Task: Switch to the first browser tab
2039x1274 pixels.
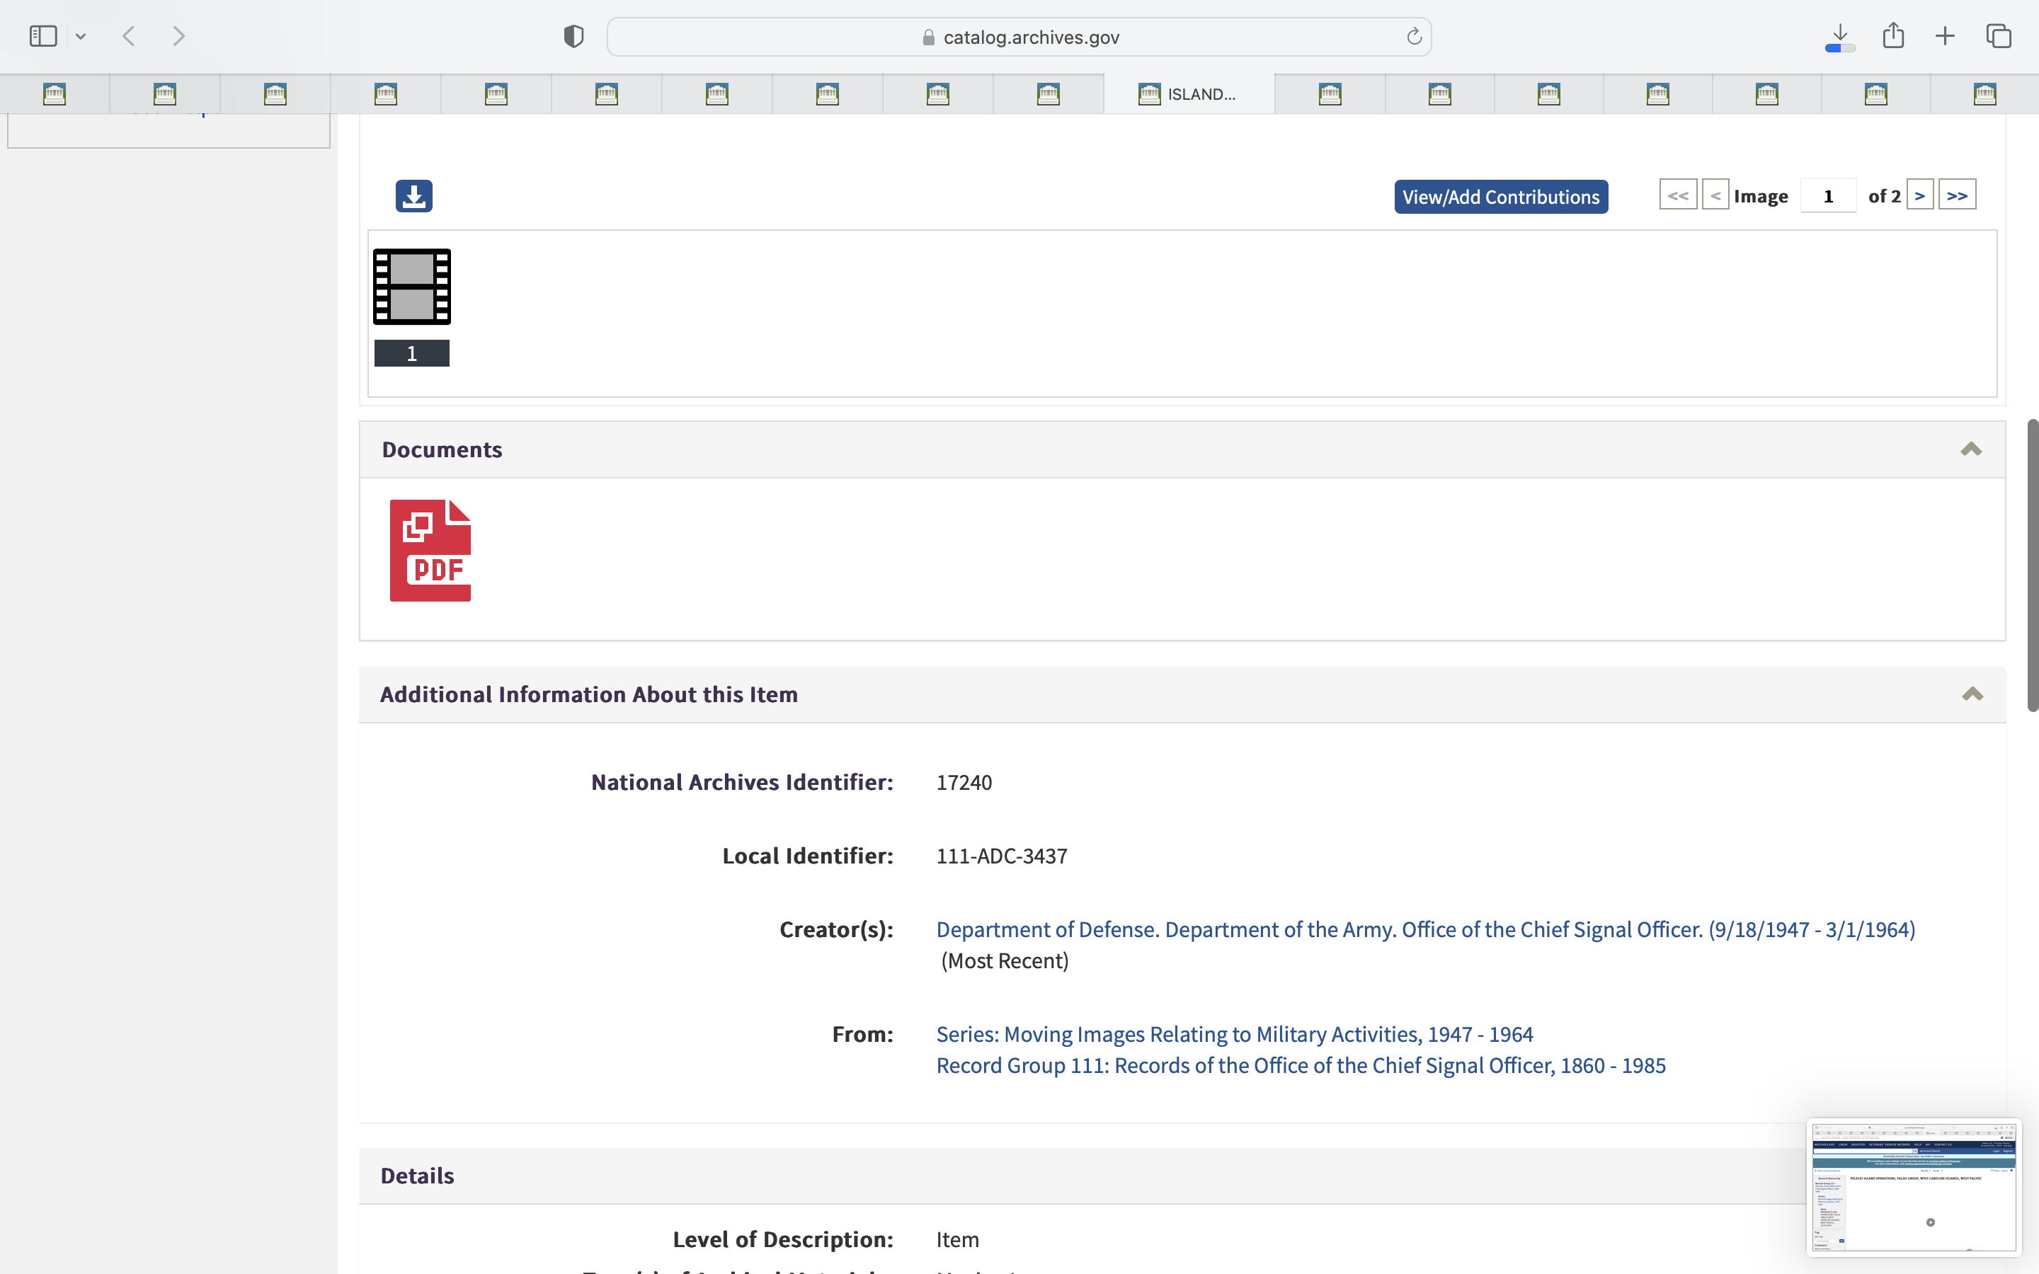Action: coord(55,94)
